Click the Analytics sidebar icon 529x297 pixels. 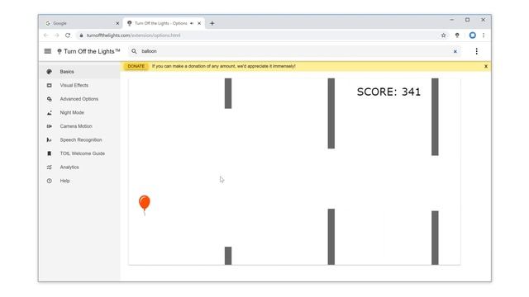pyautogui.click(x=50, y=167)
